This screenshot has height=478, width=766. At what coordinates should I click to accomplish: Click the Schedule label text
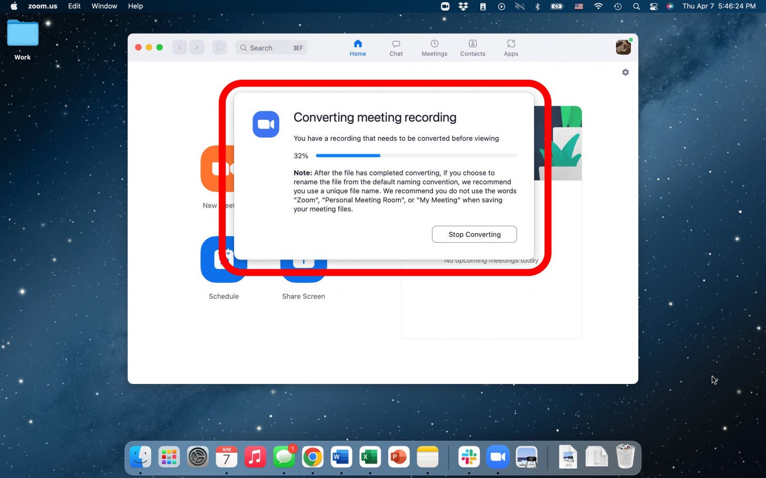pyautogui.click(x=224, y=296)
